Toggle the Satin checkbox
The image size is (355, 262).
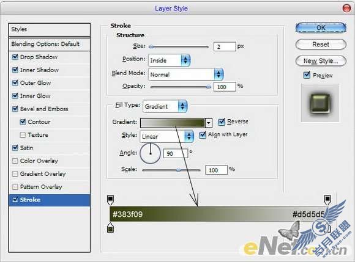(15, 148)
